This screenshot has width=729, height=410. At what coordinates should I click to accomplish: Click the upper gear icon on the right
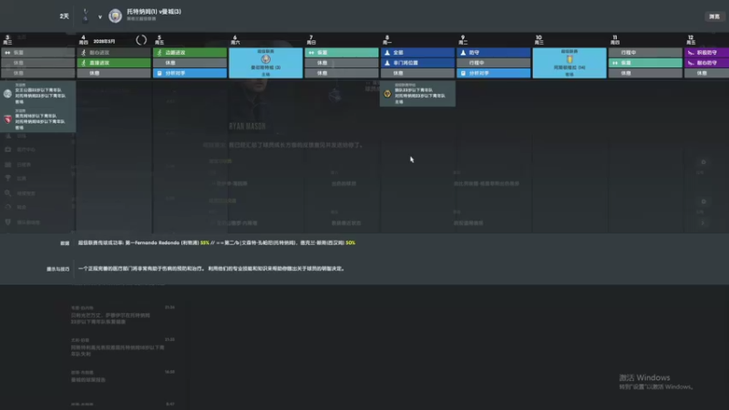pos(703,162)
